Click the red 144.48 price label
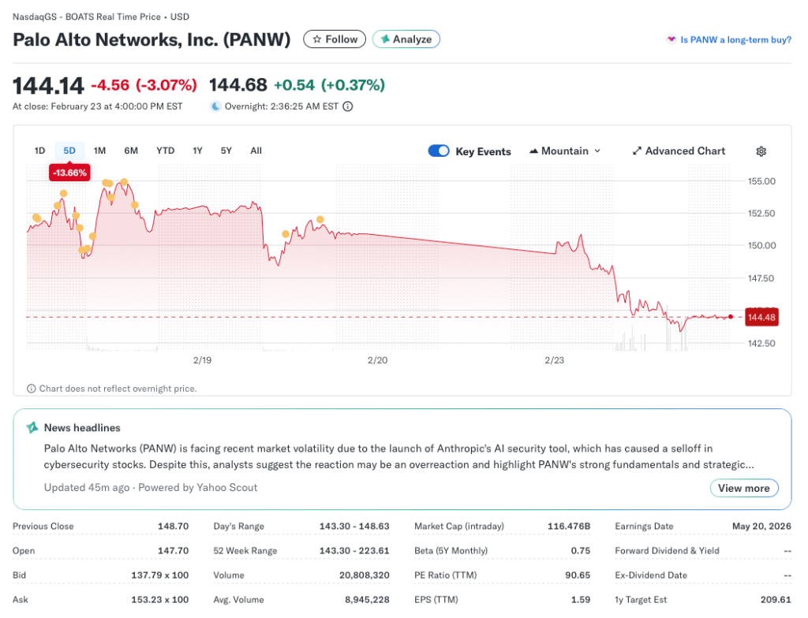 761,317
